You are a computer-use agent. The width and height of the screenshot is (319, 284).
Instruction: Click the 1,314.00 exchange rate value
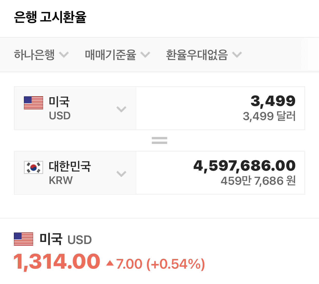57,262
